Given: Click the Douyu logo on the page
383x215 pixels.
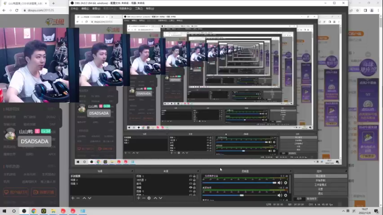Looking at the screenshot, I should [55, 22].
